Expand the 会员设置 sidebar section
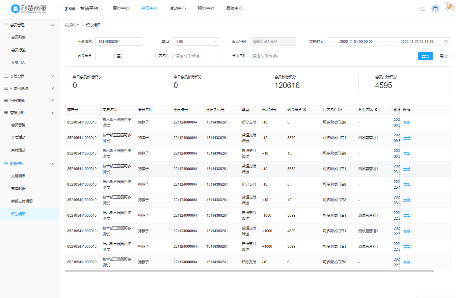This screenshot has height=298, width=456. click(x=53, y=76)
